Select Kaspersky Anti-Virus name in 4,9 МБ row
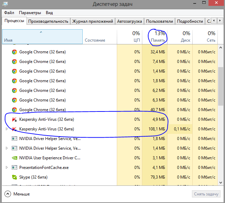 pyautogui.click(x=47, y=119)
